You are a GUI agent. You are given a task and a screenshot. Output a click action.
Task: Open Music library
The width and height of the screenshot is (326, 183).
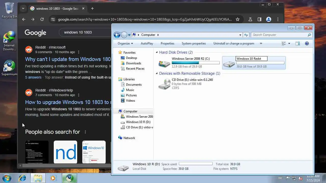tap(130, 90)
